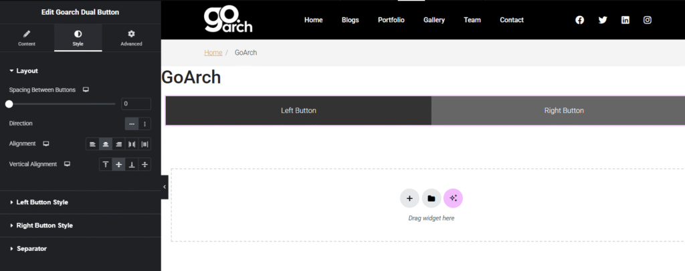Open the Instagram social icon

pyautogui.click(x=648, y=20)
